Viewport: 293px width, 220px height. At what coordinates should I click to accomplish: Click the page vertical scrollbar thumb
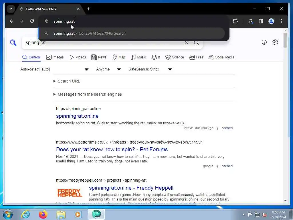click(285, 40)
